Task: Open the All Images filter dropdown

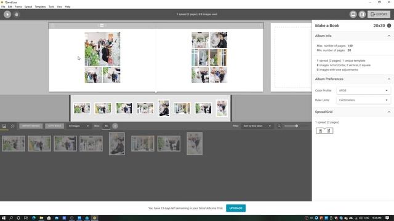Action: (78, 126)
